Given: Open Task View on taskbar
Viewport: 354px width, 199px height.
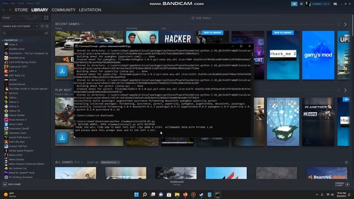Looking at the screenshot, I should click(153, 195).
